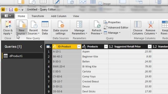The height and width of the screenshot is (94, 168).
Task: Select row number 1
Action: coord(49,52)
